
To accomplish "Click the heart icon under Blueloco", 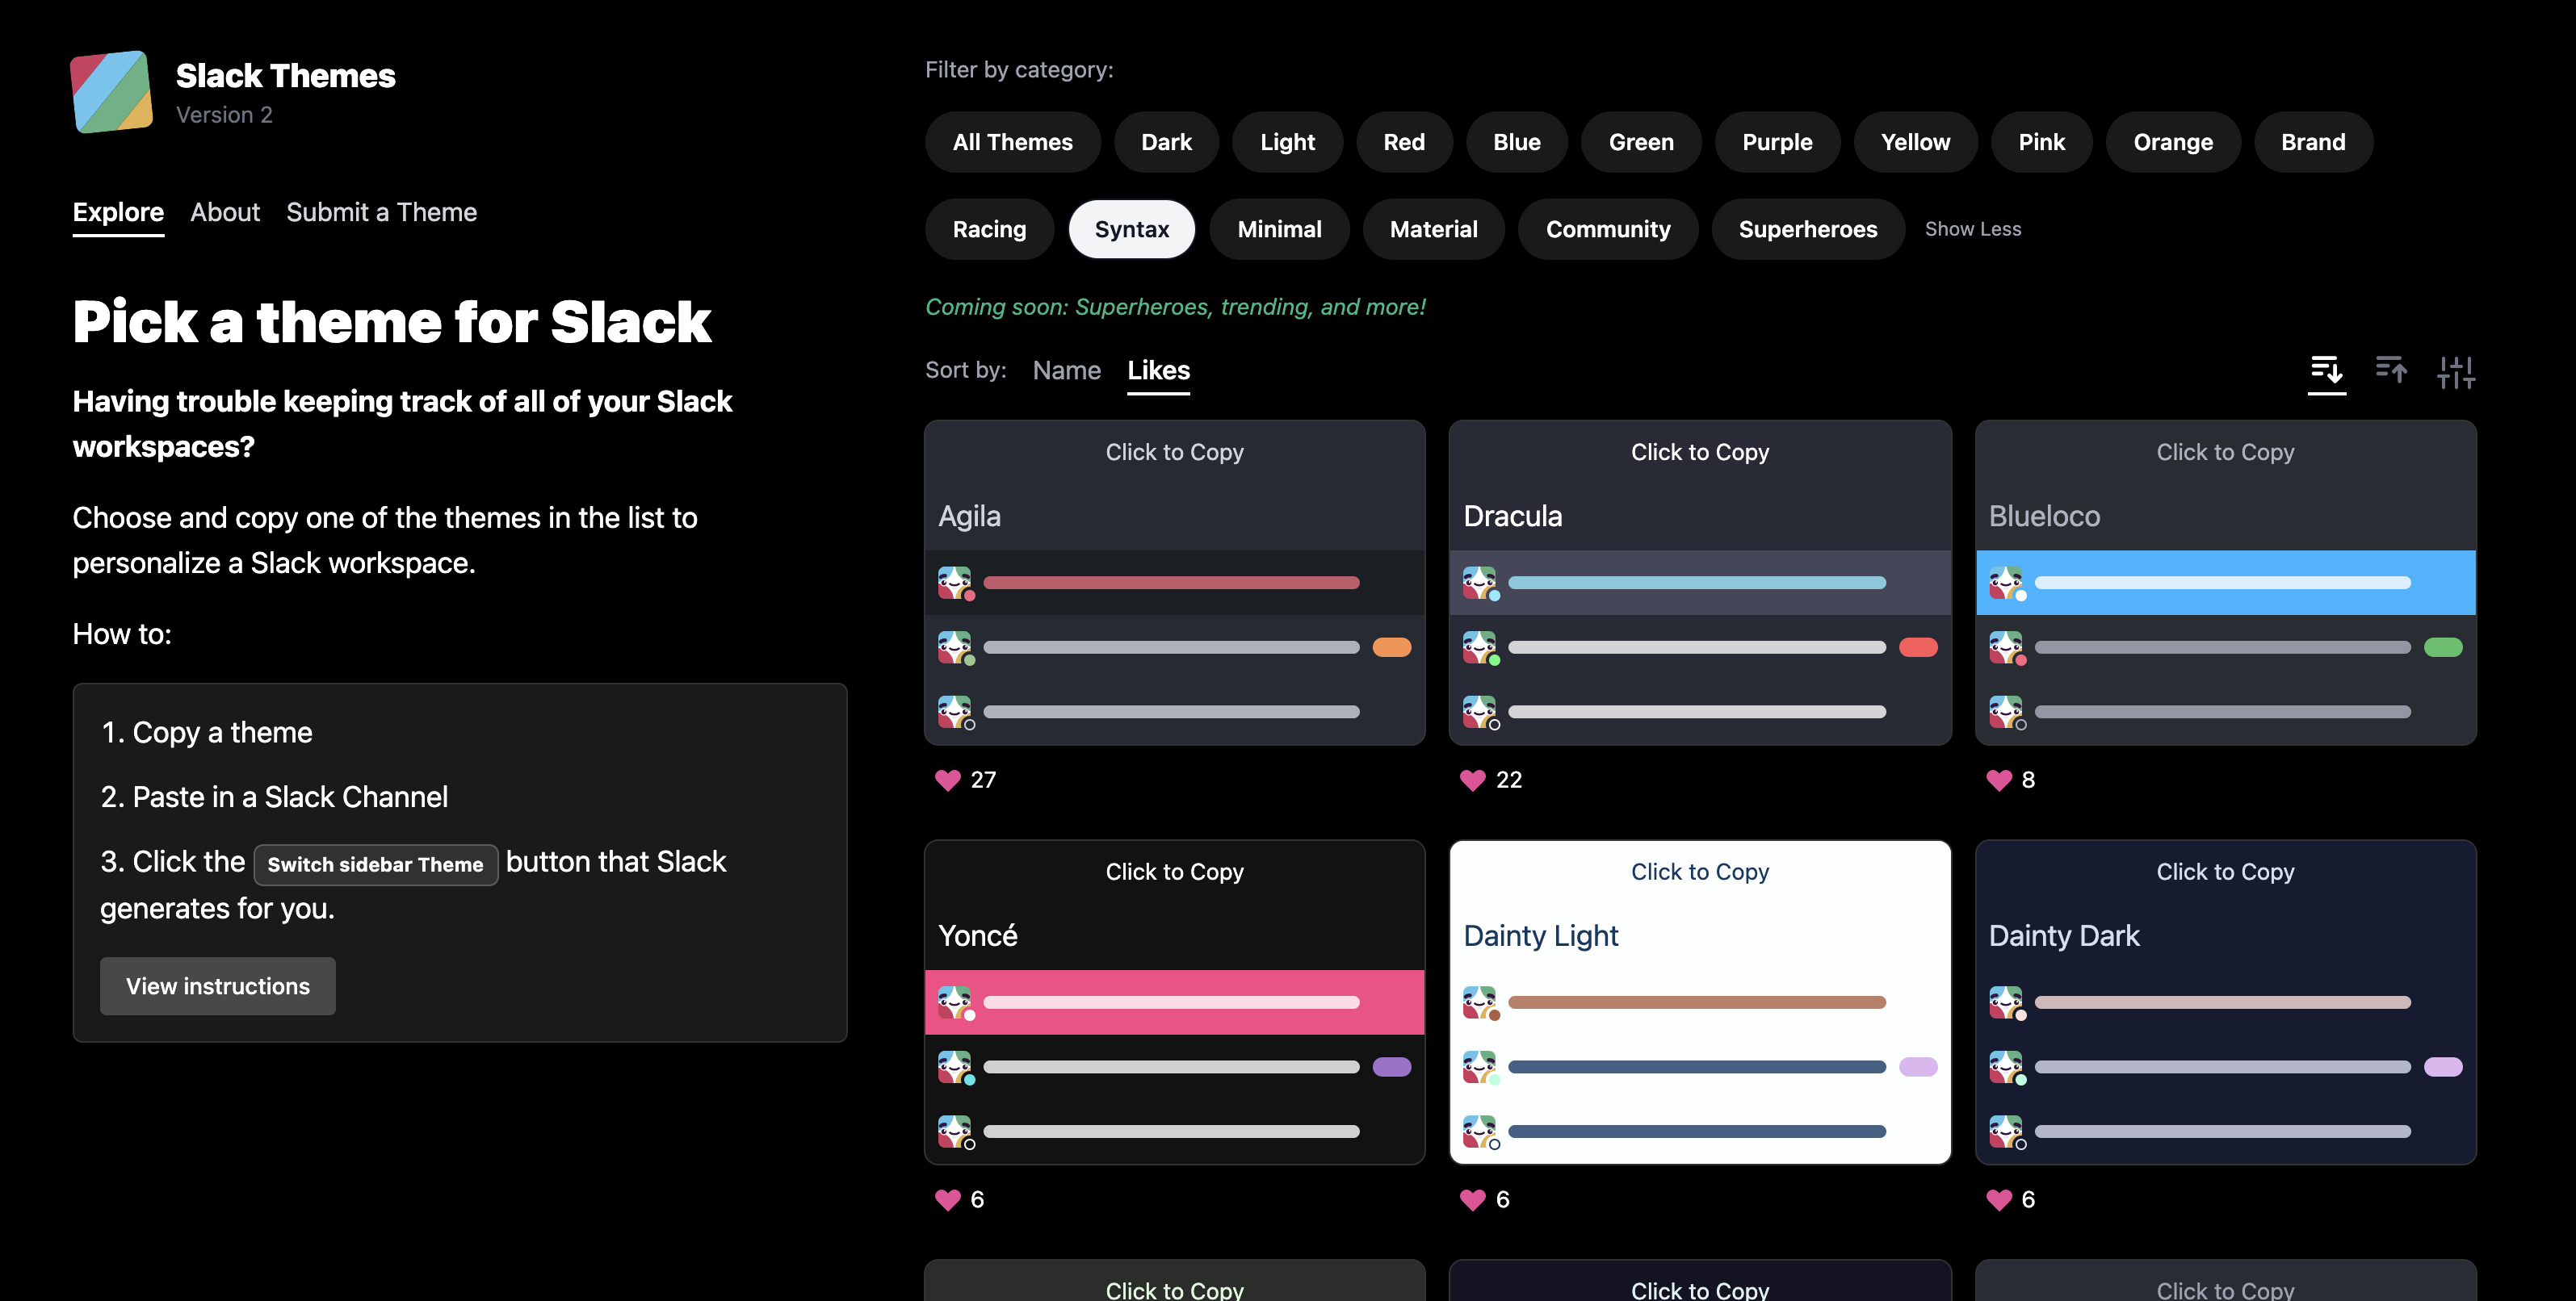I will click(x=1998, y=780).
